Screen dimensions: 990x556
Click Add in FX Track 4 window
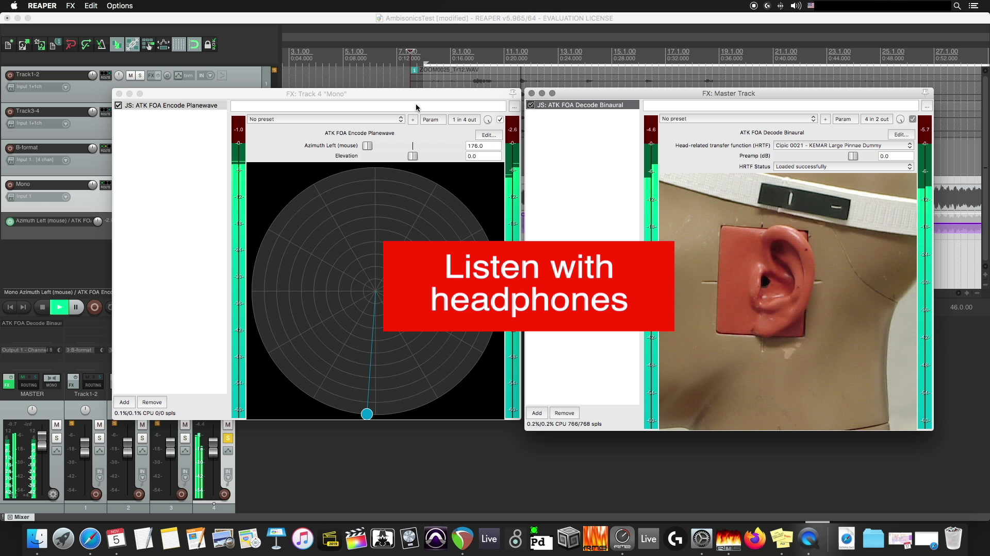point(124,403)
